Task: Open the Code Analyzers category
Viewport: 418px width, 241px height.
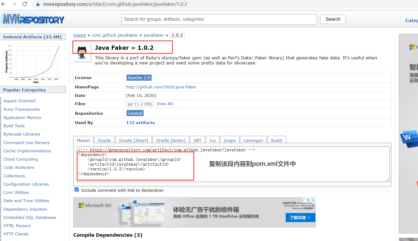Action: click(x=19, y=167)
